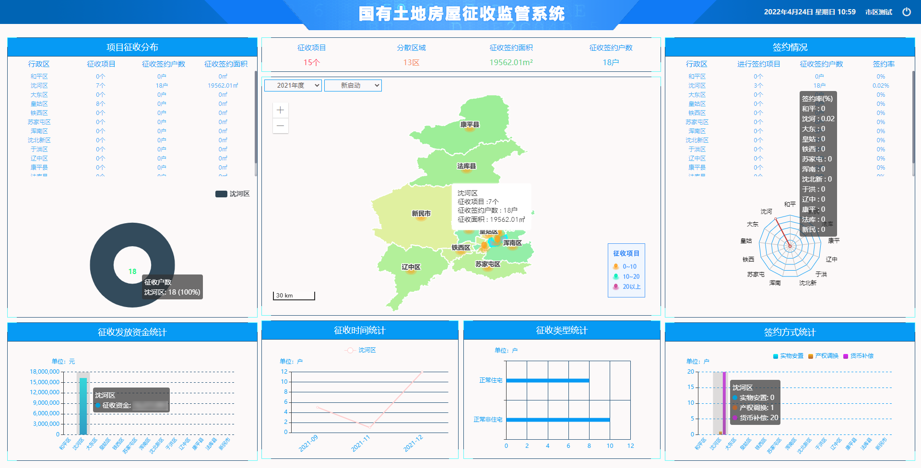Screen dimensions: 921x468
Task: Click 新民市 region label on the map
Action: click(421, 214)
